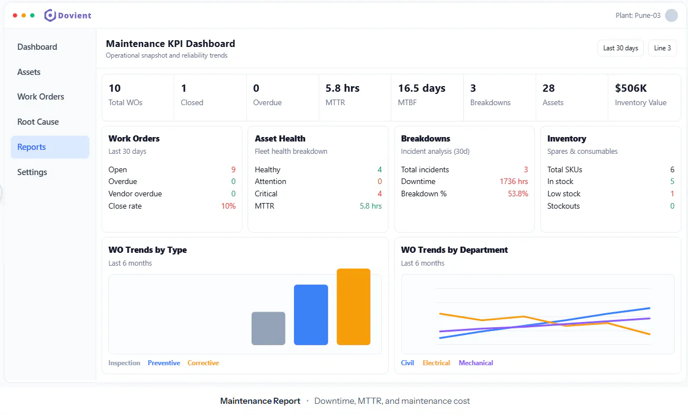The width and height of the screenshot is (688, 415).
Task: Click the Dovient logo icon
Action: click(x=50, y=15)
